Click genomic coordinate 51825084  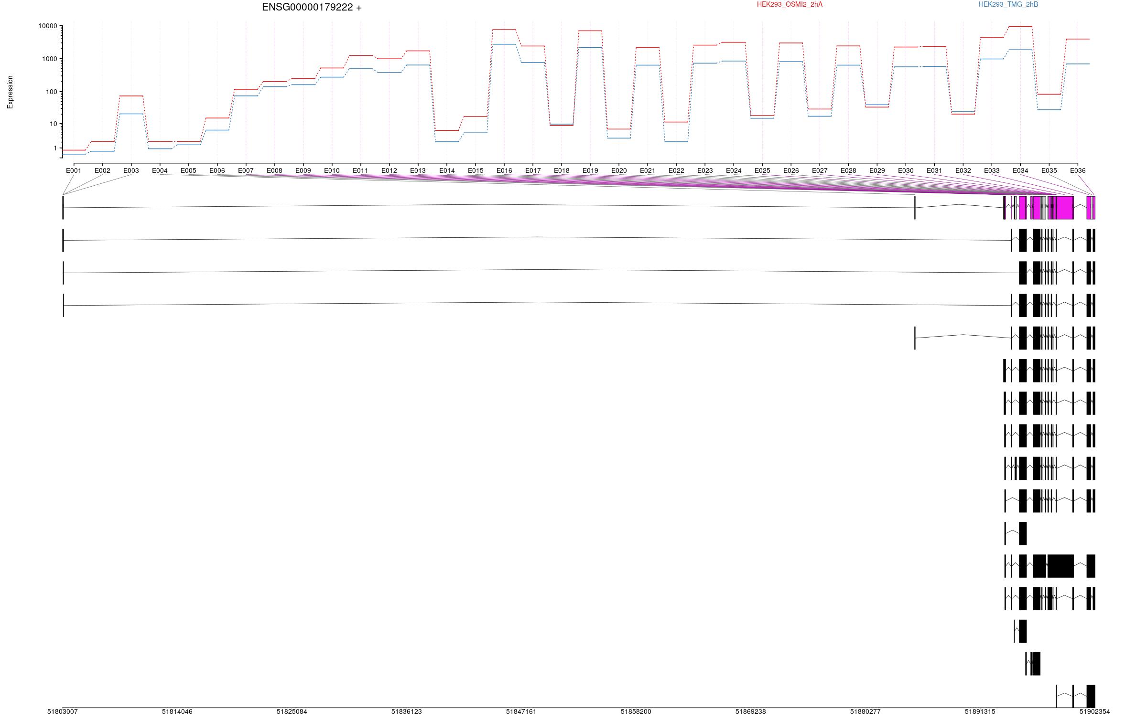[x=292, y=711]
